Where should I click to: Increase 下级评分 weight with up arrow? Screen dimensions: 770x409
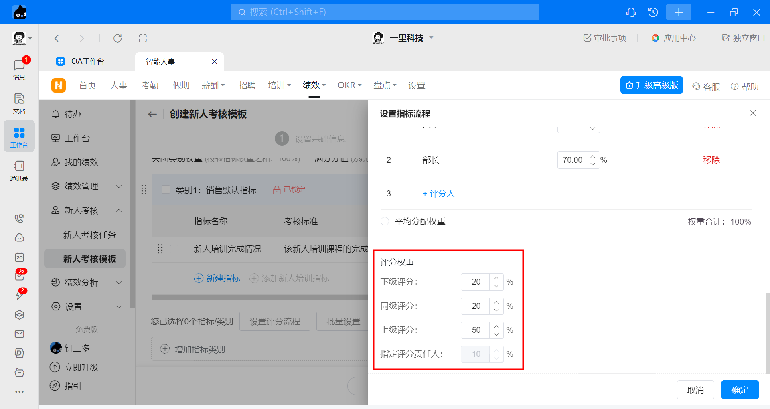496,278
